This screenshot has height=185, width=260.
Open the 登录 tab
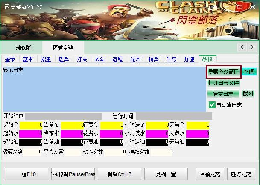click(x=10, y=59)
